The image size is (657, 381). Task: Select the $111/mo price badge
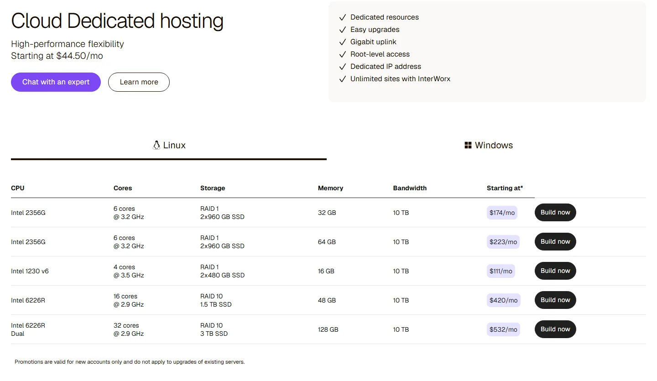pos(501,271)
